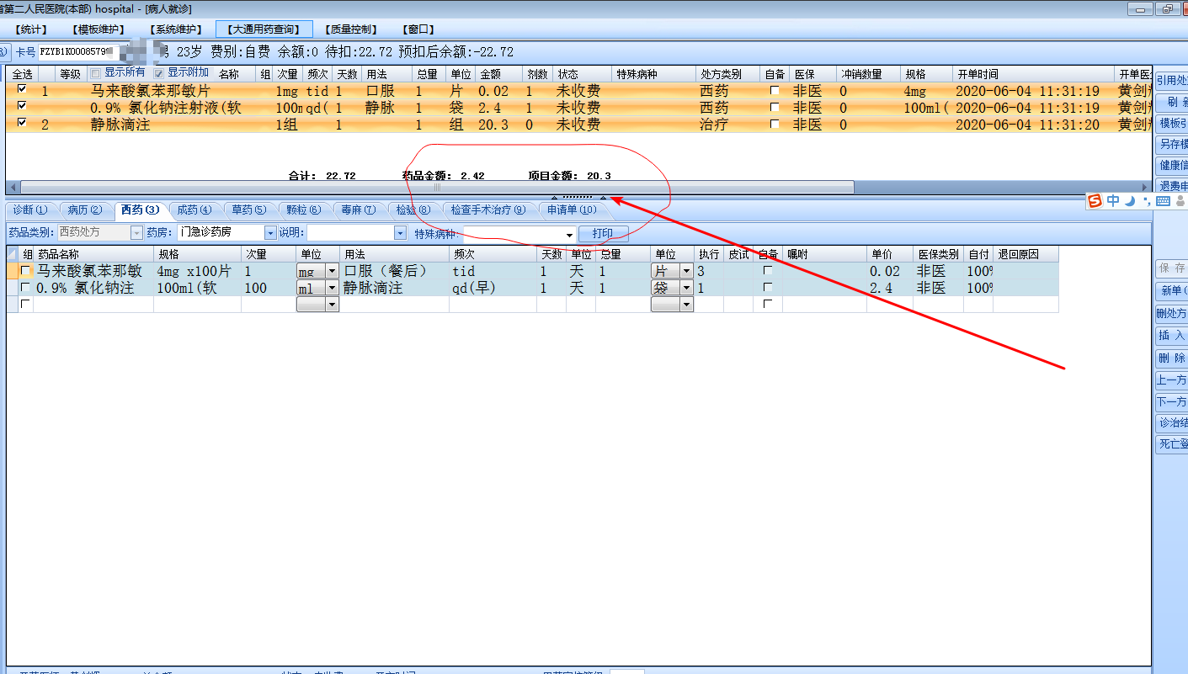Click the 下一方 button in the right panel
This screenshot has width=1188, height=674.
click(1171, 401)
